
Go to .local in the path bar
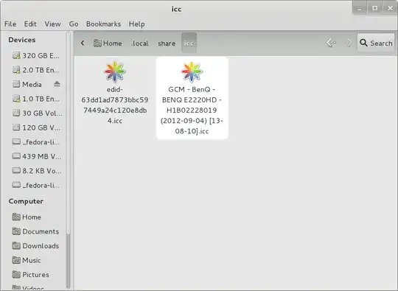[140, 43]
